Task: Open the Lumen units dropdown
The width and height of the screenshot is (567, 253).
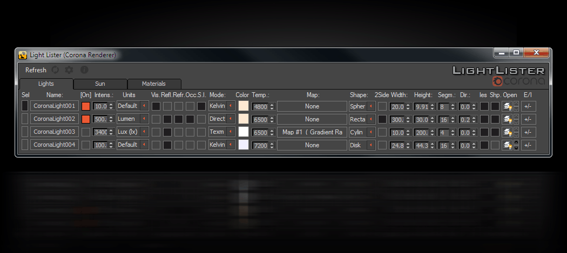Action: point(133,119)
